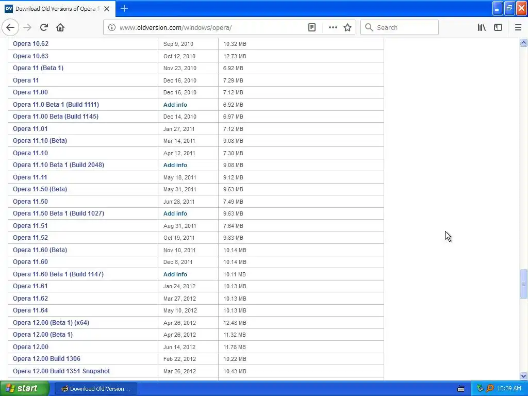Viewport: 528px width, 396px height.
Task: Open the Firefox home page
Action: (60, 28)
